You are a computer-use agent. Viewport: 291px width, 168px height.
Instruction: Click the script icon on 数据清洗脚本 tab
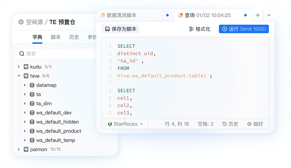click(103, 15)
